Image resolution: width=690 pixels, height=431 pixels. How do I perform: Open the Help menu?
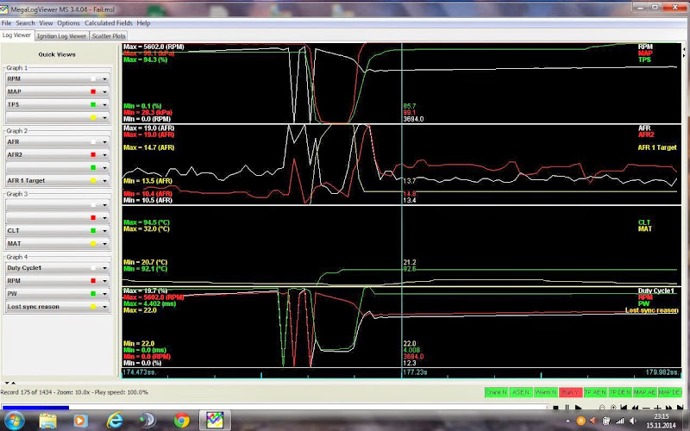point(143,23)
